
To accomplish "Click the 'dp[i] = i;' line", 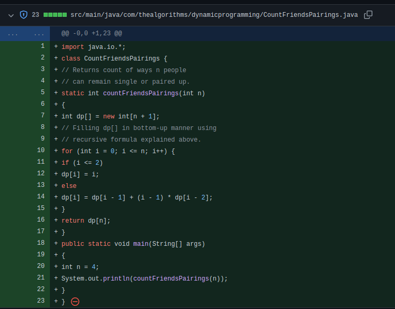I will [80, 174].
